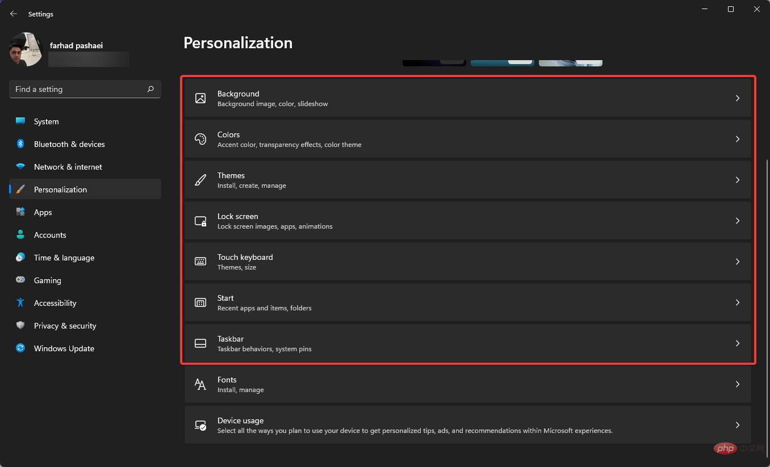This screenshot has width=770, height=467.
Task: Click the Time & language label
Action: pos(64,258)
